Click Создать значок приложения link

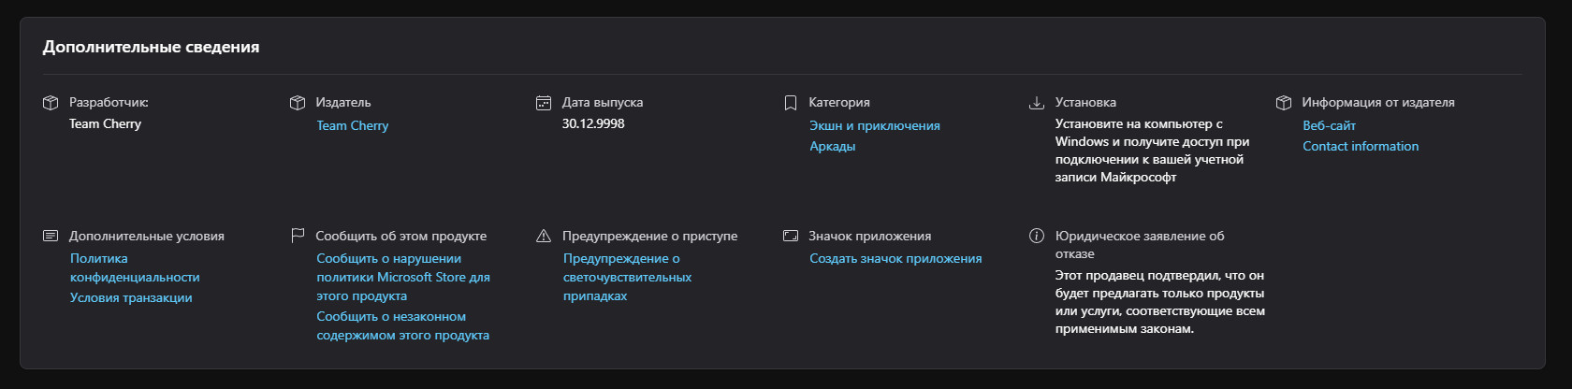pyautogui.click(x=895, y=258)
